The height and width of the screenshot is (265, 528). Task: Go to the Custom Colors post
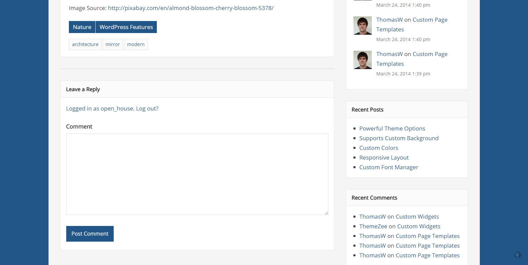click(x=379, y=148)
